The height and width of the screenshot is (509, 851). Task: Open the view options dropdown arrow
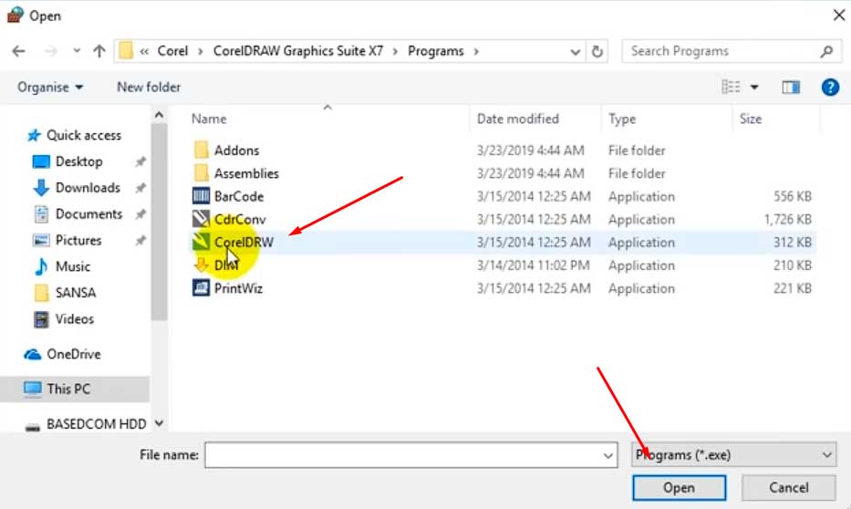pyautogui.click(x=754, y=88)
